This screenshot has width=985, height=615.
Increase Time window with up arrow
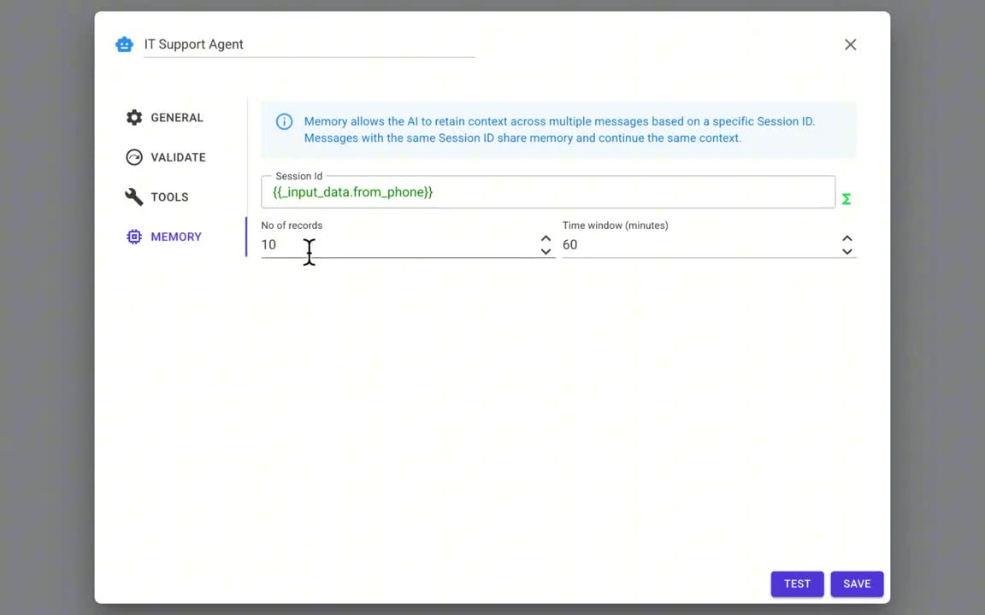[x=846, y=238]
